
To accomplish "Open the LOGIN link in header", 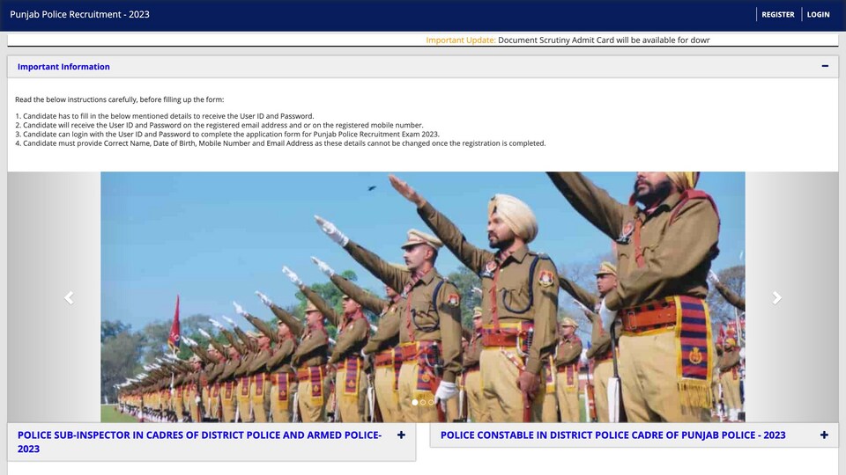I will (818, 15).
